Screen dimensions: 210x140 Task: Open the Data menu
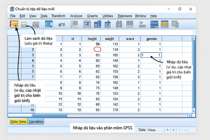pyautogui.click(x=44, y=16)
